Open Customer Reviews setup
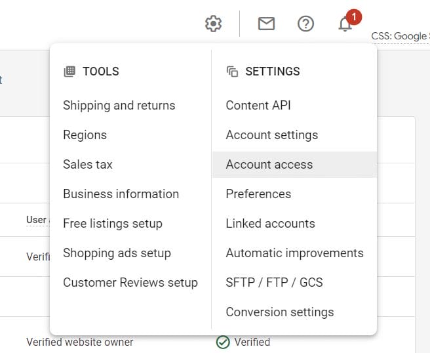Screen dimensions: 430x353 (x=130, y=283)
